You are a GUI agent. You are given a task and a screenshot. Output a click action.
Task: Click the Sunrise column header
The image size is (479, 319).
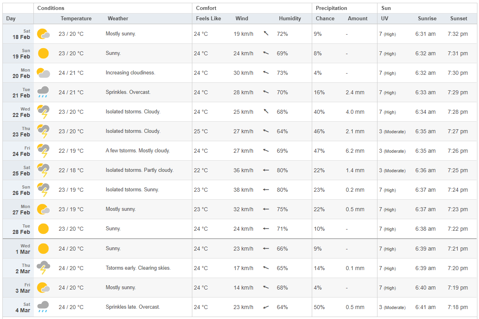point(427,18)
